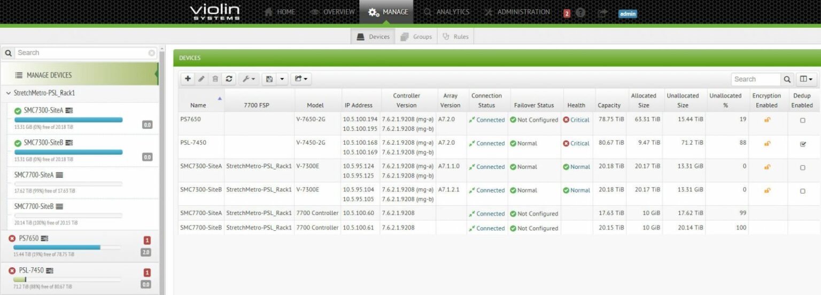Click the logout arrow icon in header
This screenshot has height=295, width=821.
602,13
